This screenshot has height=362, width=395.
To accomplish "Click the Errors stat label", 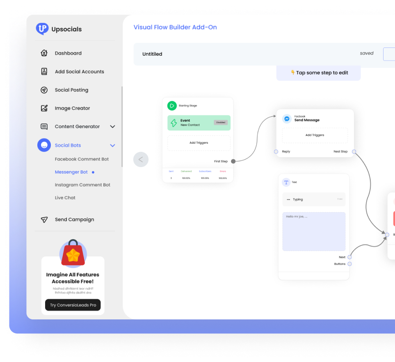I will [223, 171].
